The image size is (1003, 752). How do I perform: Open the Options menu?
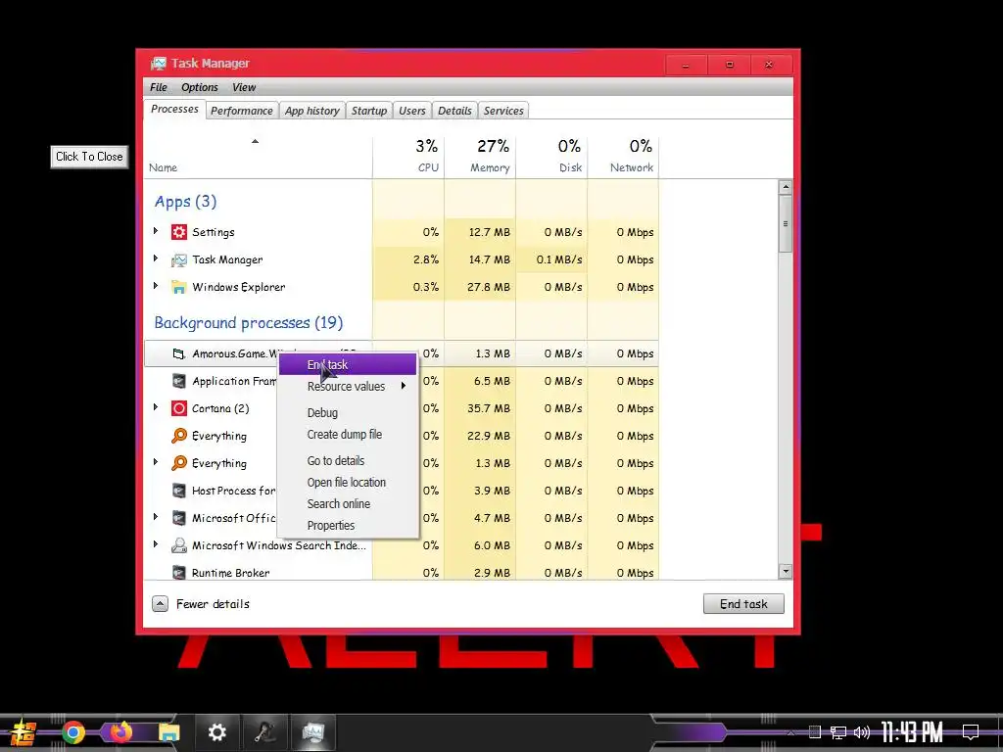tap(200, 87)
